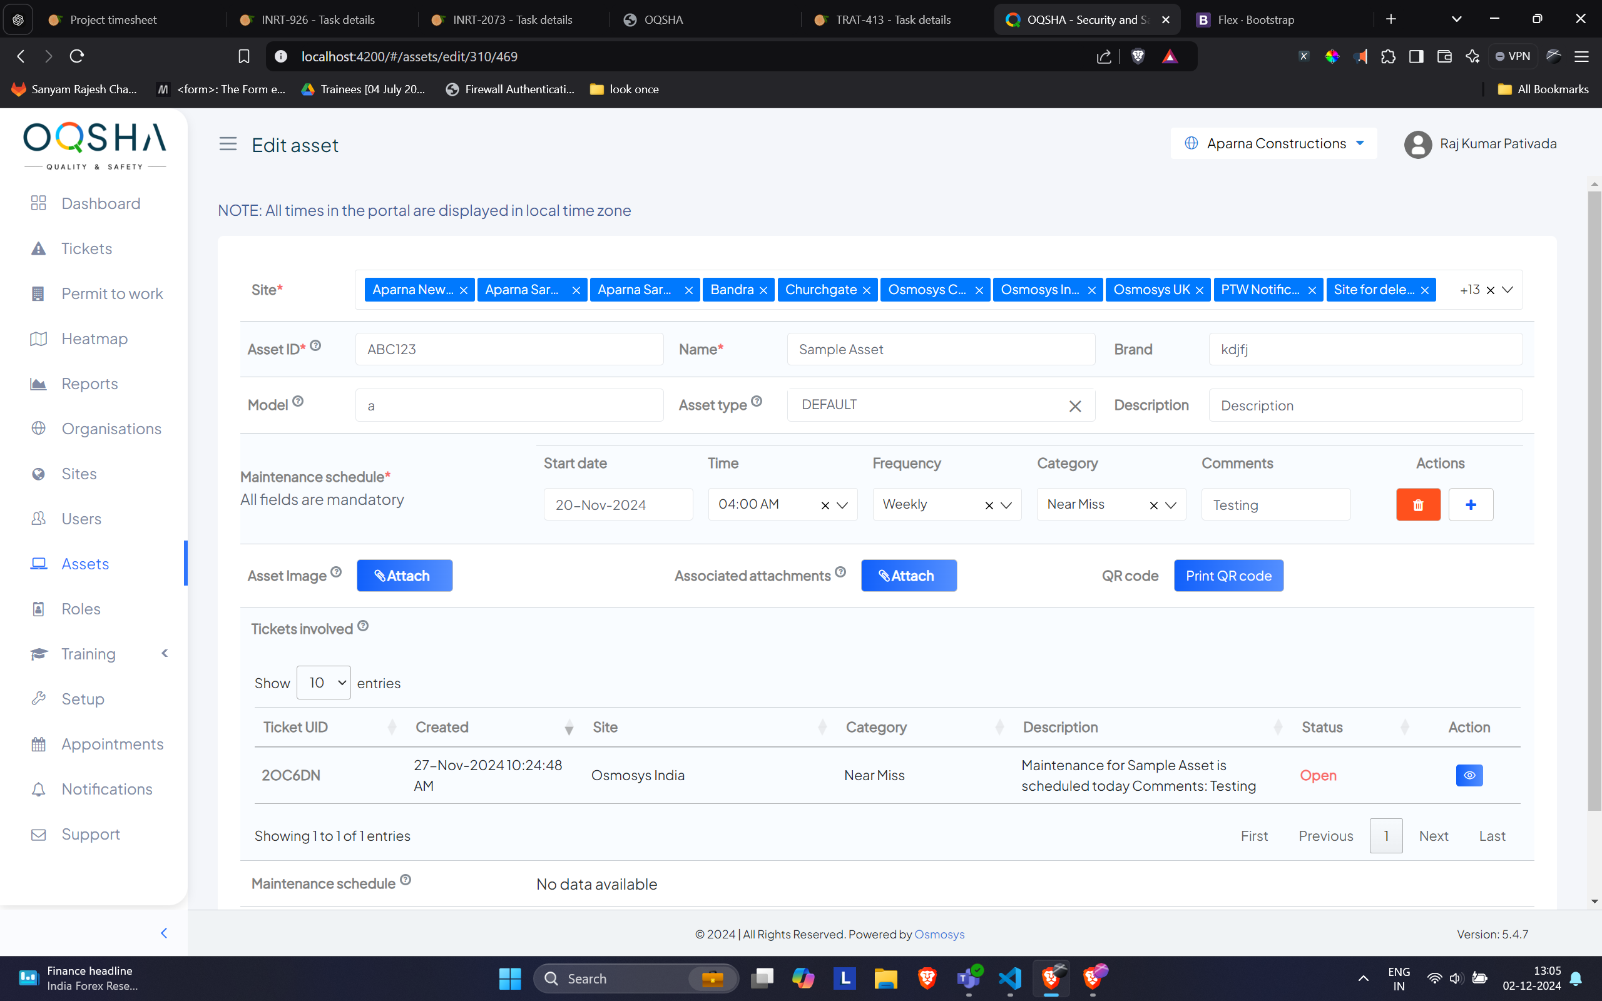Collapse sidebar using bottom left arrow
The image size is (1602, 1001).
tap(163, 933)
